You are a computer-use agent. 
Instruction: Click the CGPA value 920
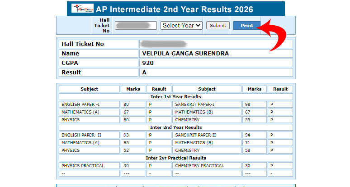coord(147,63)
